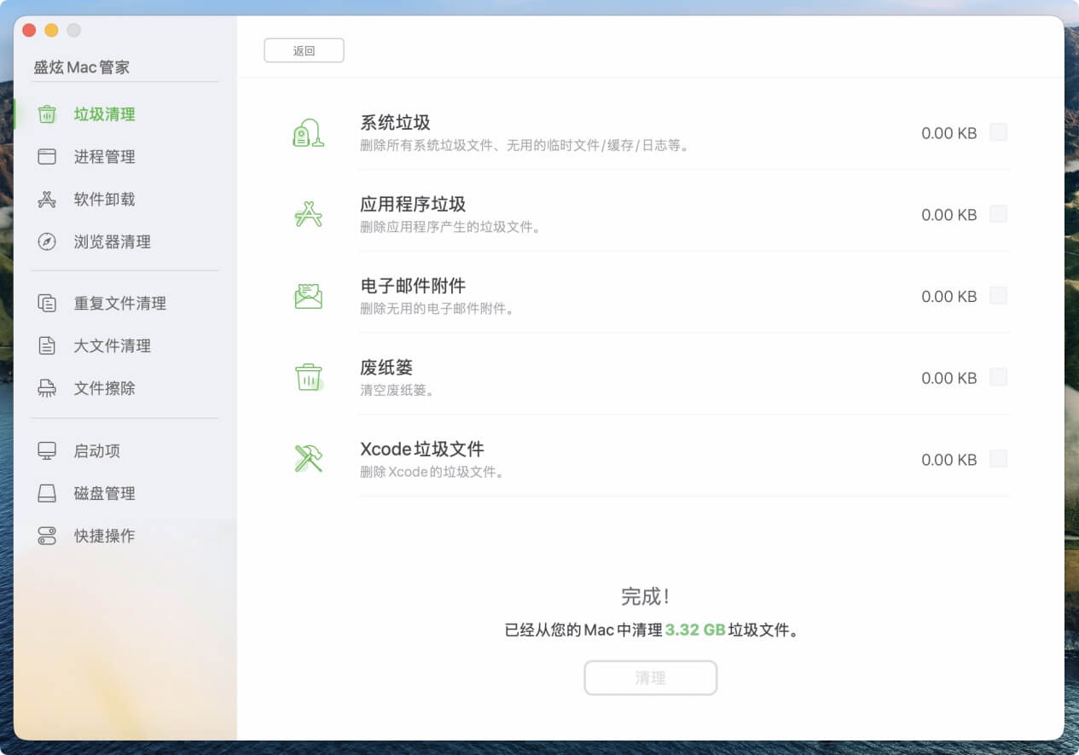Viewport: 1079px width, 755px height.
Task: Click the hammer icon for Xcode 垃圾文件
Action: (307, 459)
